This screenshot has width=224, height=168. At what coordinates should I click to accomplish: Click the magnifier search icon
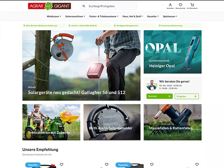click(84, 6)
